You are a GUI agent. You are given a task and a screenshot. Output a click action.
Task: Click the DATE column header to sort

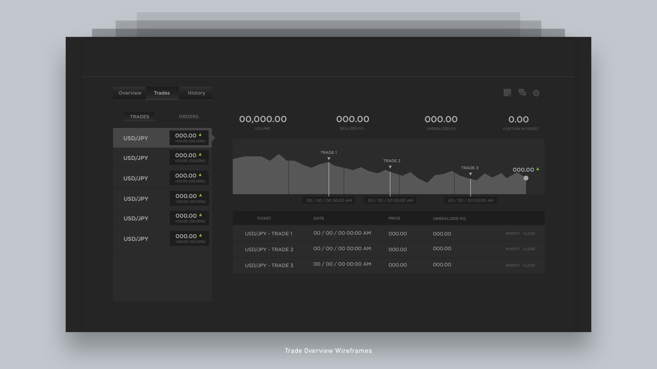point(319,218)
